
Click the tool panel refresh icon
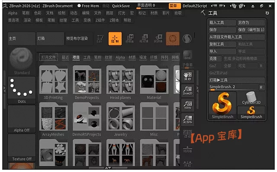click(267, 13)
